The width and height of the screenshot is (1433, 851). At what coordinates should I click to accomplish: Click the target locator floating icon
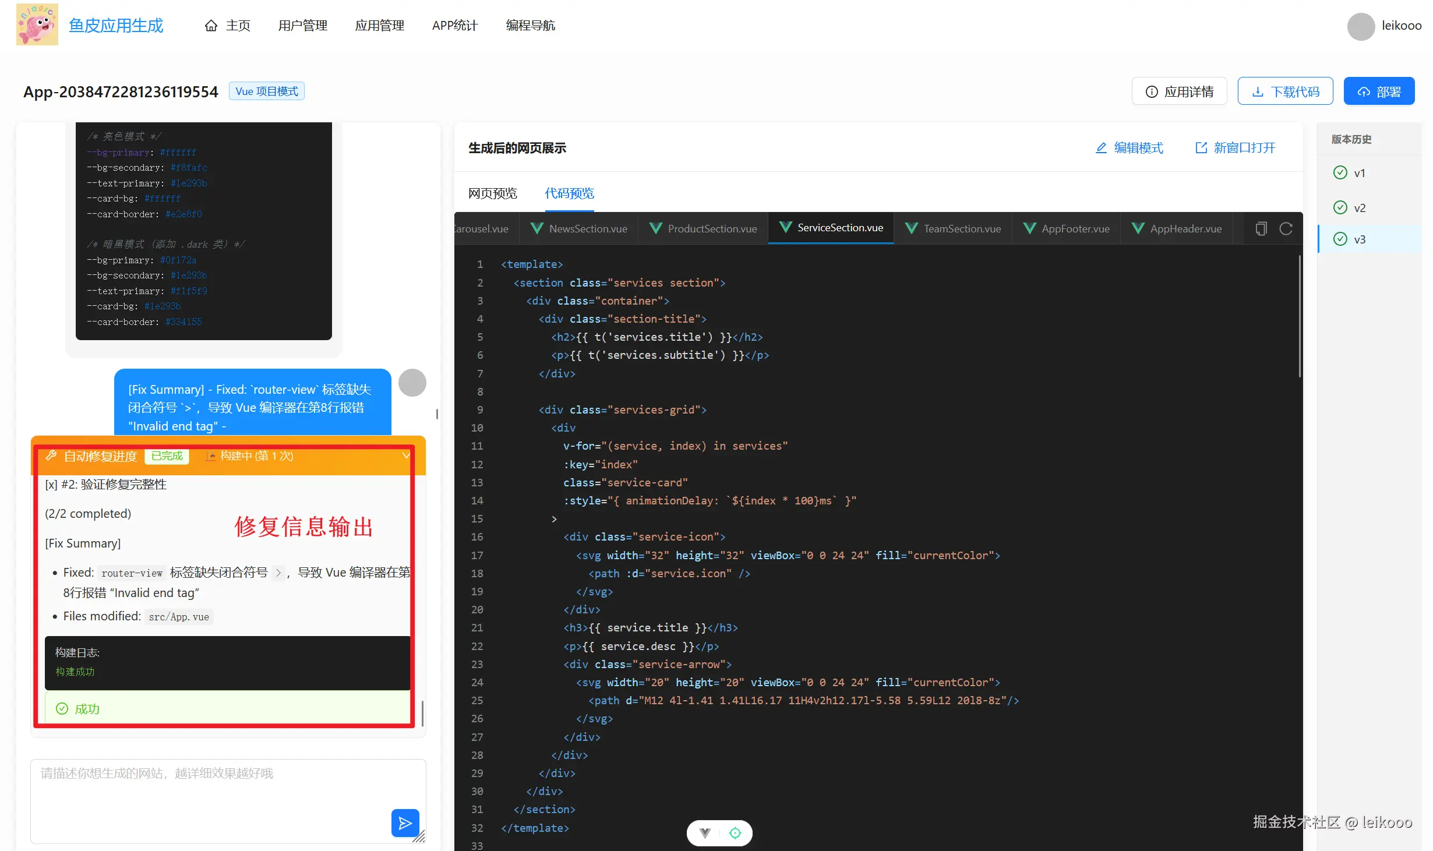pos(735,833)
